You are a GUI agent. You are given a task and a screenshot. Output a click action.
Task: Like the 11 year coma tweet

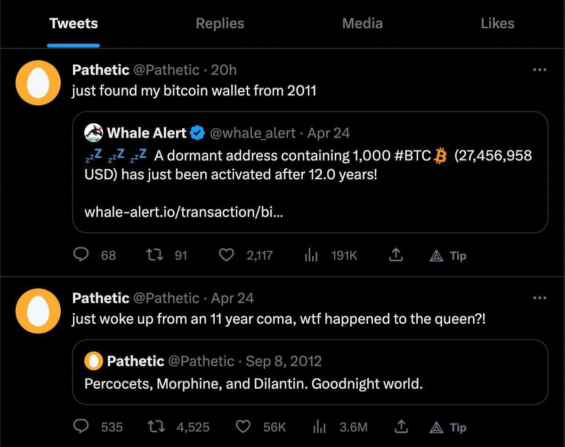pos(243,427)
